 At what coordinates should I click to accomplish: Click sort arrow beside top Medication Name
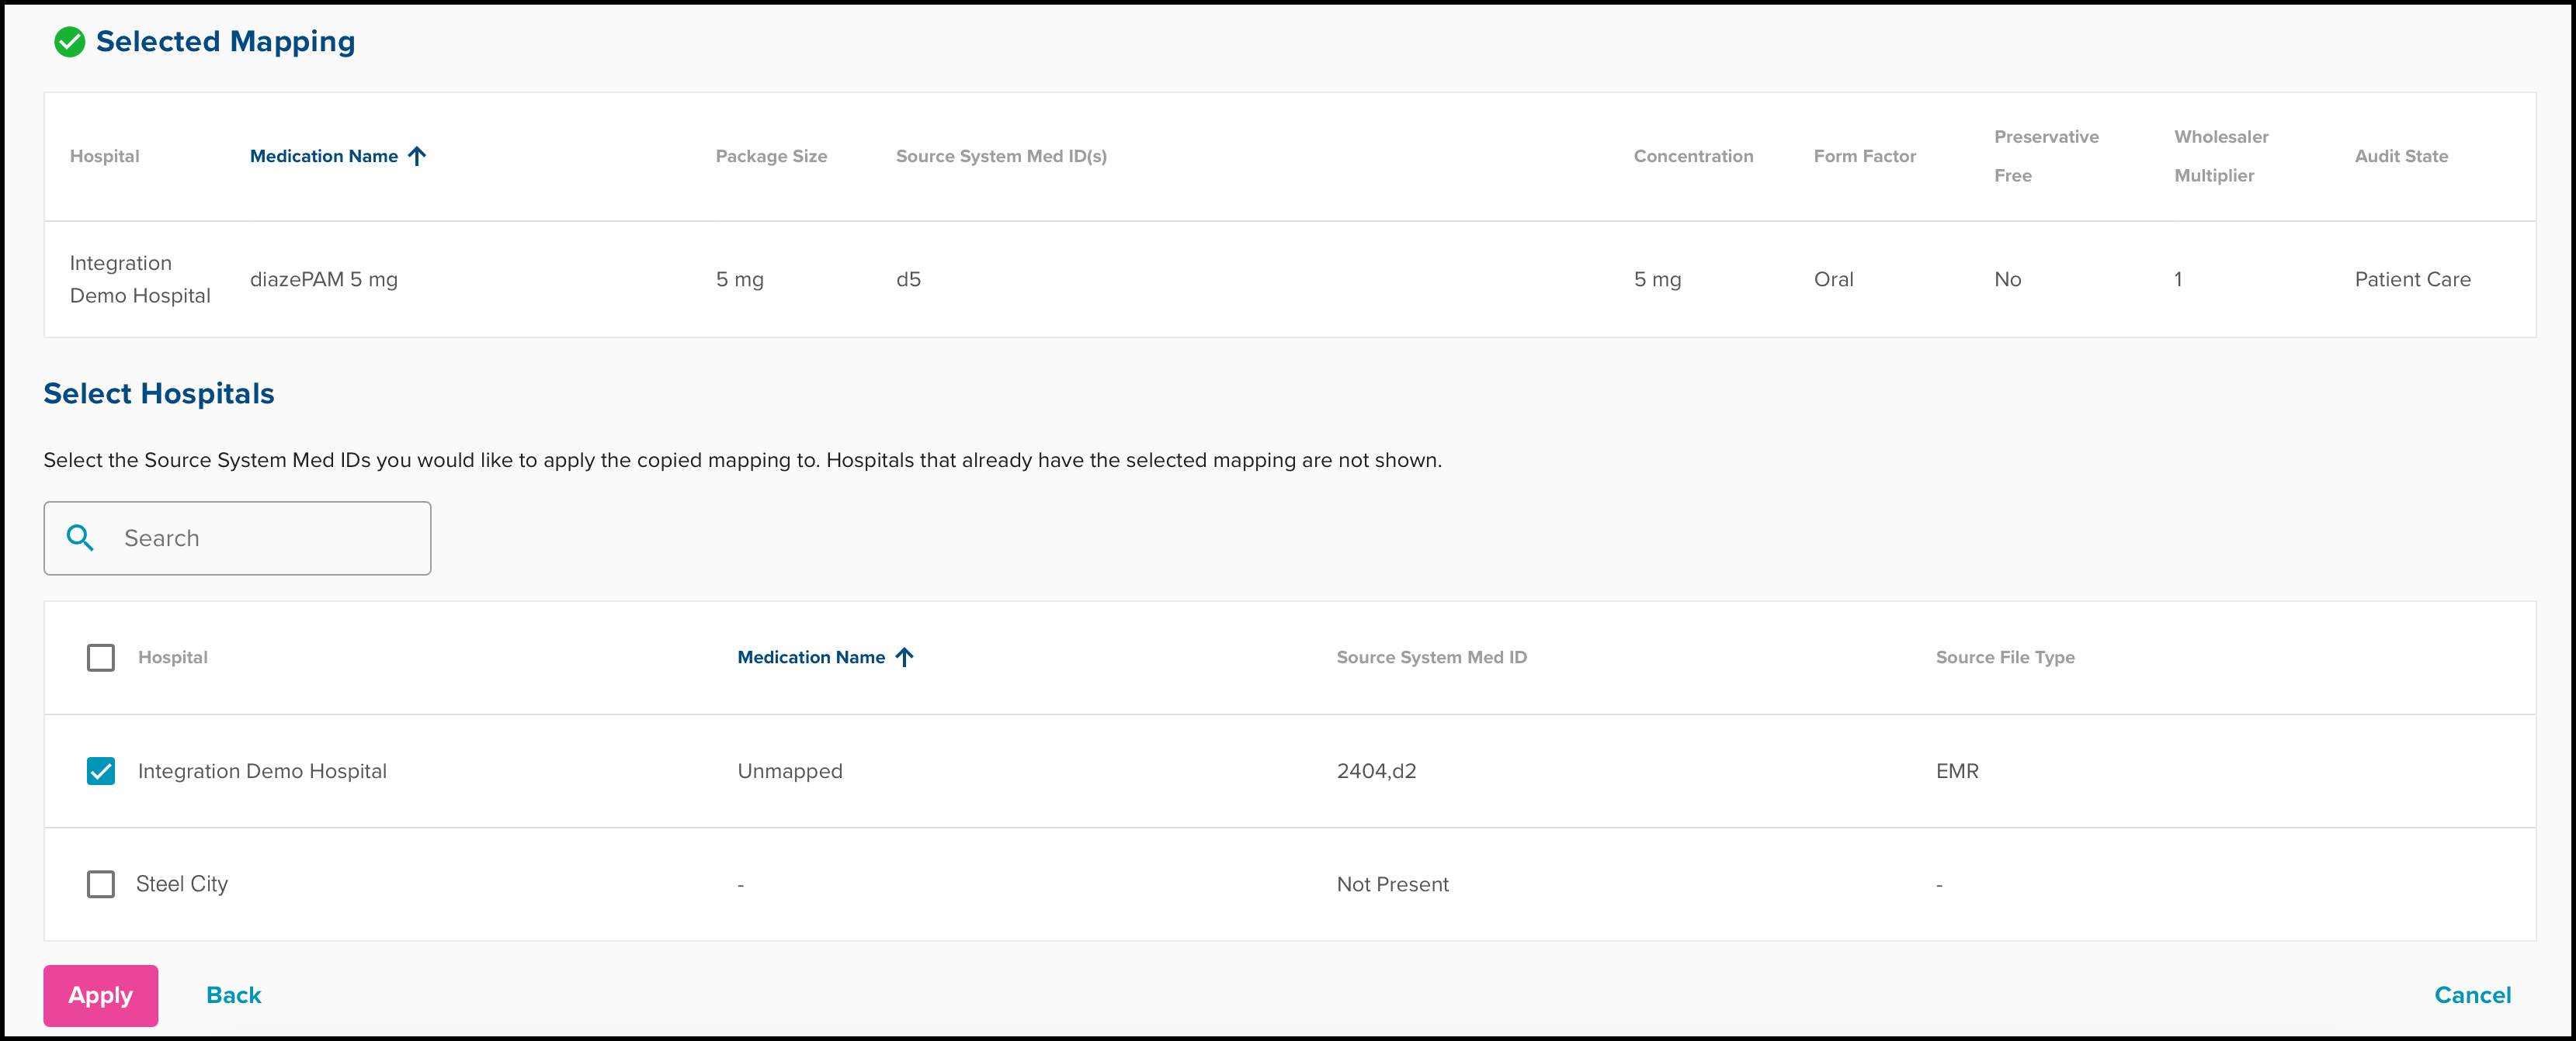[x=417, y=156]
